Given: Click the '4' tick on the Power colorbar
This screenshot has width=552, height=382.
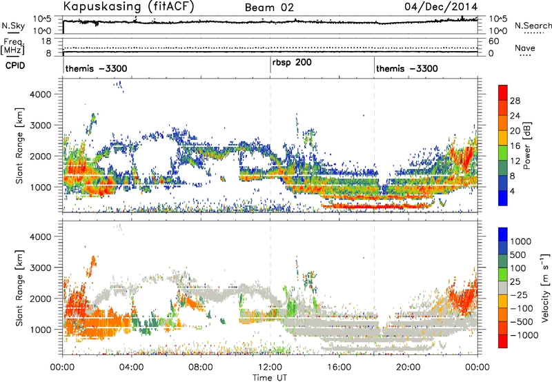Looking at the screenshot, I should coord(513,191).
